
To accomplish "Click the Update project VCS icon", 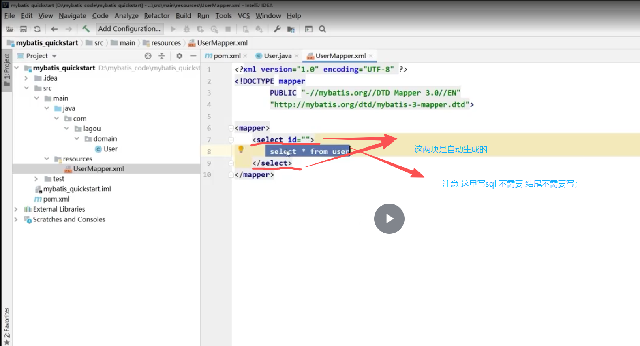I will click(259, 29).
